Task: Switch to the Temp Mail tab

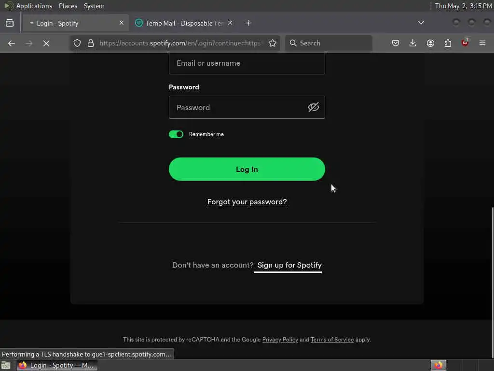Action: (184, 23)
